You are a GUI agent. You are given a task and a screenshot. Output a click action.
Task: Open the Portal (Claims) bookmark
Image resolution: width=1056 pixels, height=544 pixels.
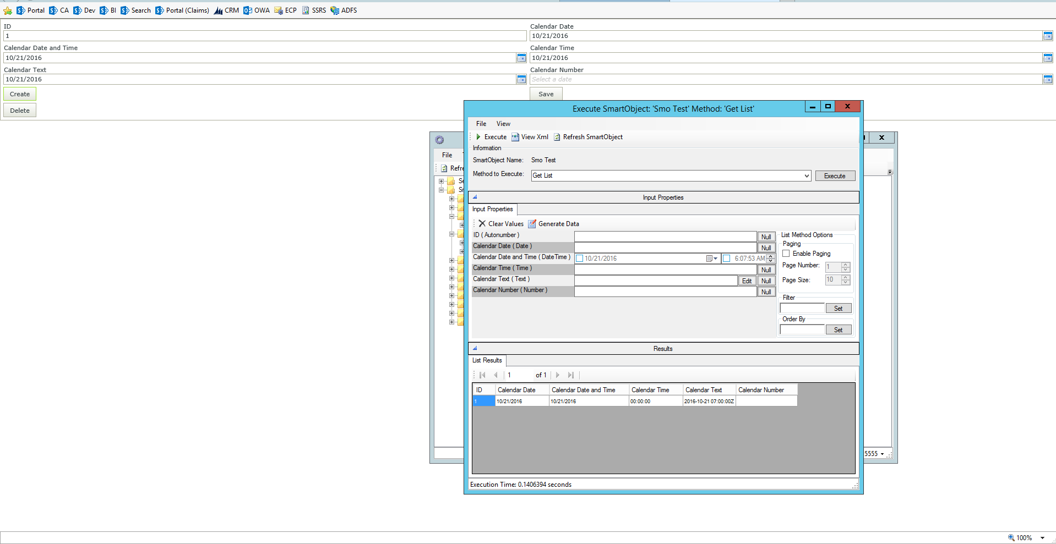click(x=182, y=10)
